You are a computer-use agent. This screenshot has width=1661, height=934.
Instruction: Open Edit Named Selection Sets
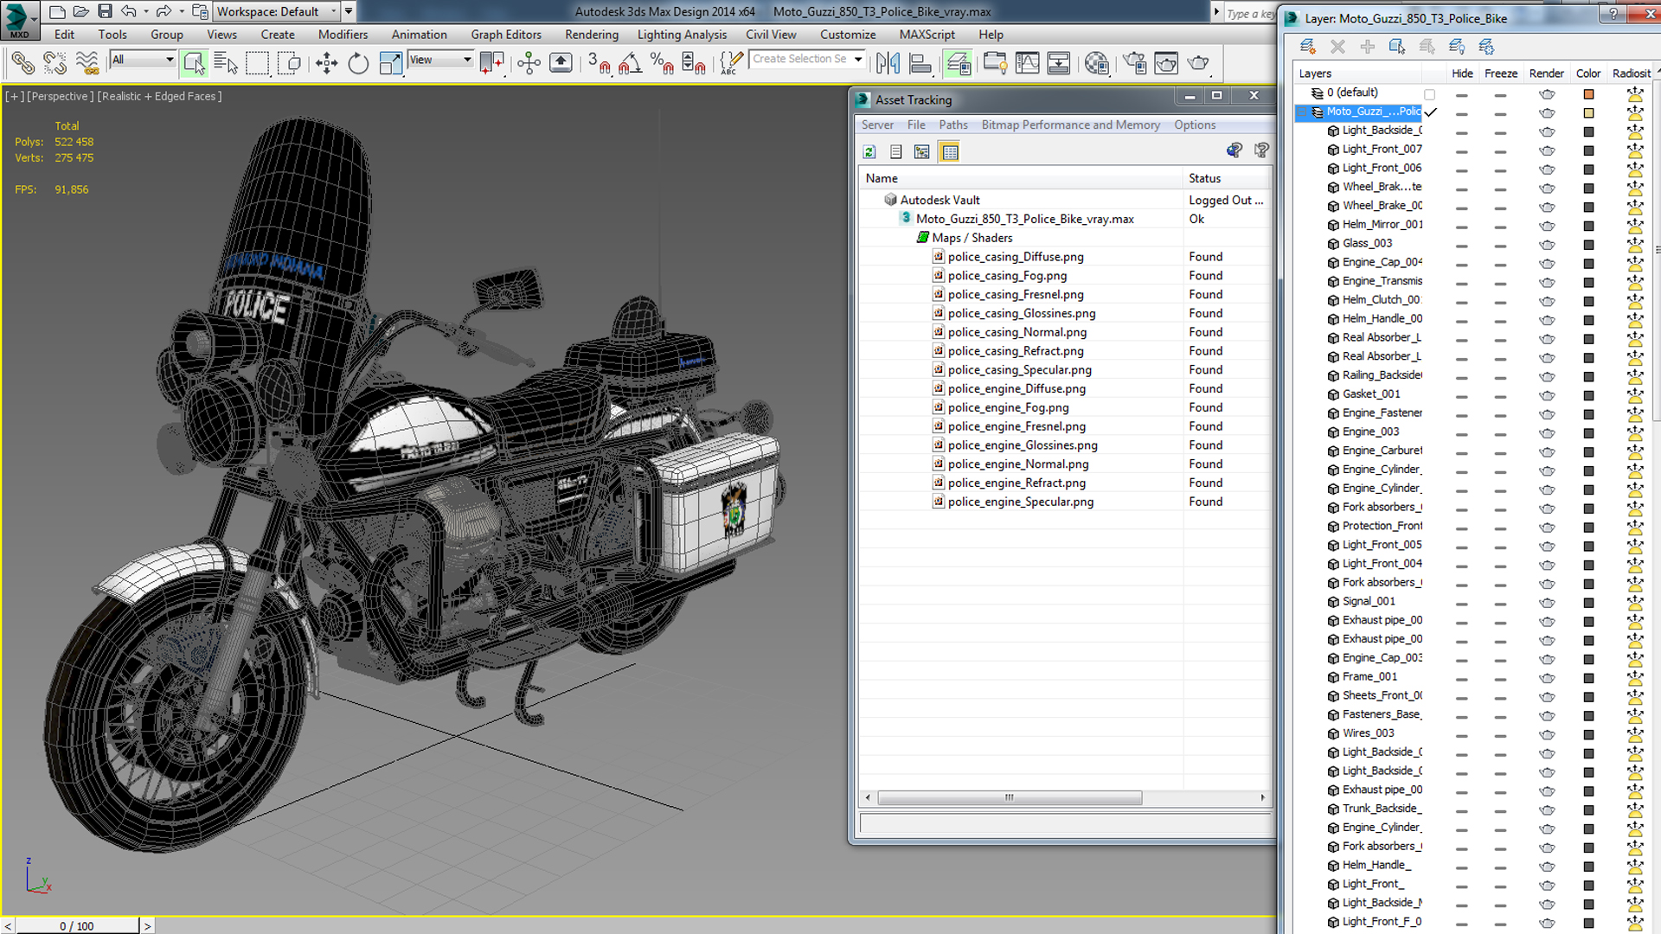click(731, 63)
